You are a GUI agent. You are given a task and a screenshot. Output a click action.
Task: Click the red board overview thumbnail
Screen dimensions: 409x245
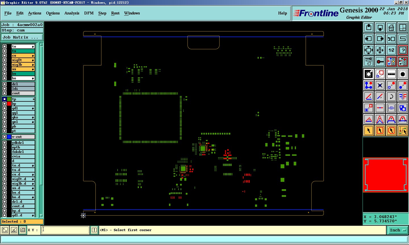386,175
